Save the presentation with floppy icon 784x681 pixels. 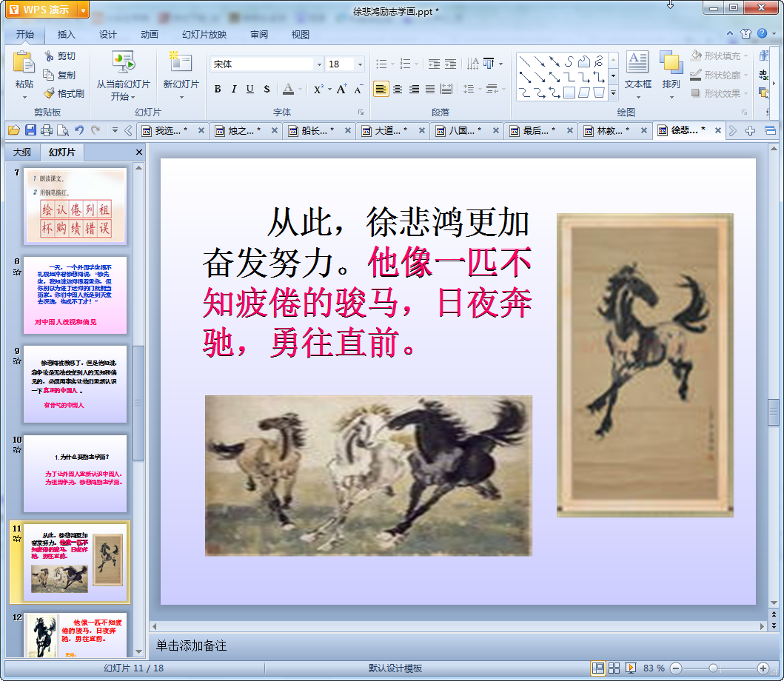[x=30, y=130]
